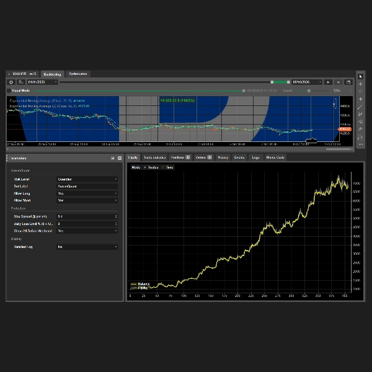Select the Time mode radio button
Screen dimensions: 372x372
pos(162,167)
